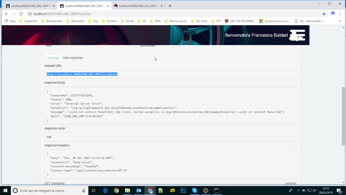Show more bookmarks with overflow chevron
The width and height of the screenshot is (346, 195).
coord(340,21)
